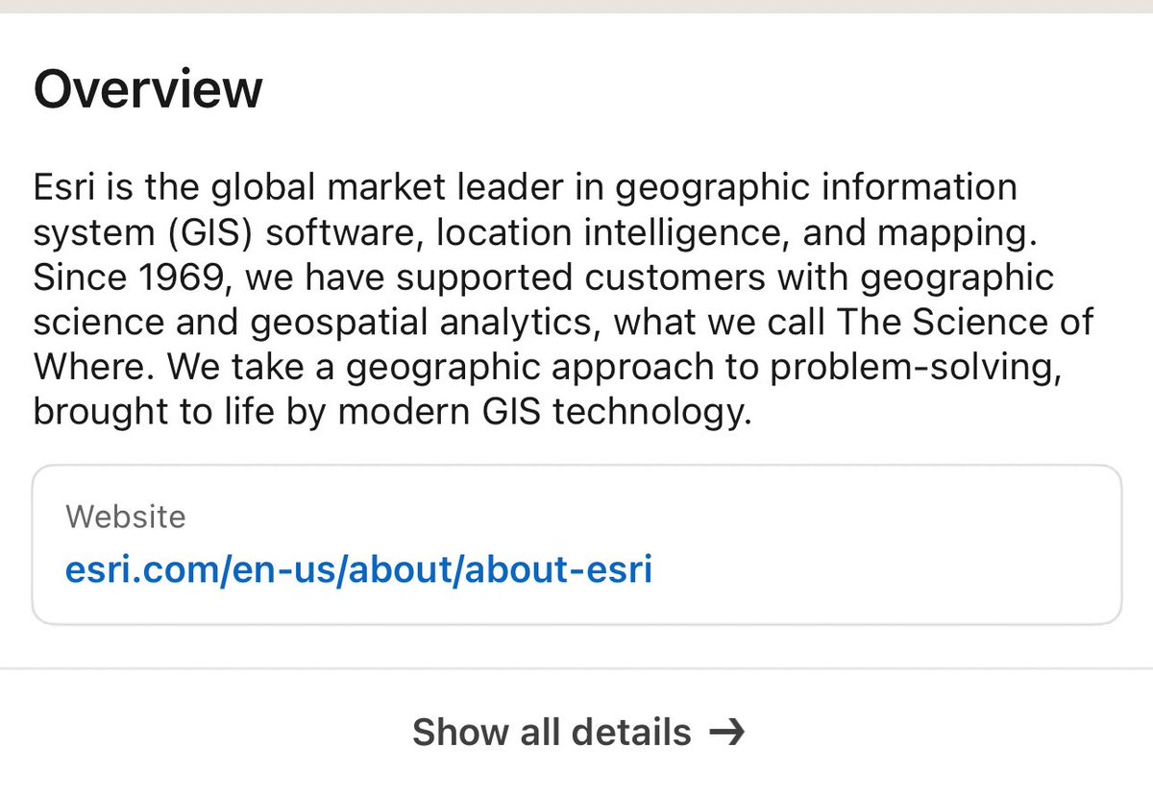Viewport: 1153px width, 796px height.
Task: Click the phrase "The Science of" in the overview
Action: pos(965,322)
